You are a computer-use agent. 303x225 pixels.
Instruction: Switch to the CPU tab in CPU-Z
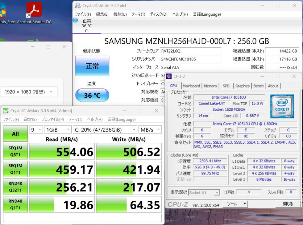[x=173, y=86]
